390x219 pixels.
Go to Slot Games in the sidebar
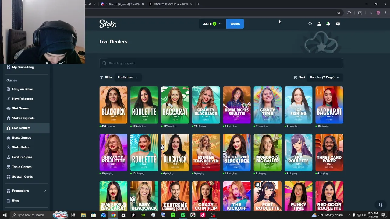pos(20,108)
